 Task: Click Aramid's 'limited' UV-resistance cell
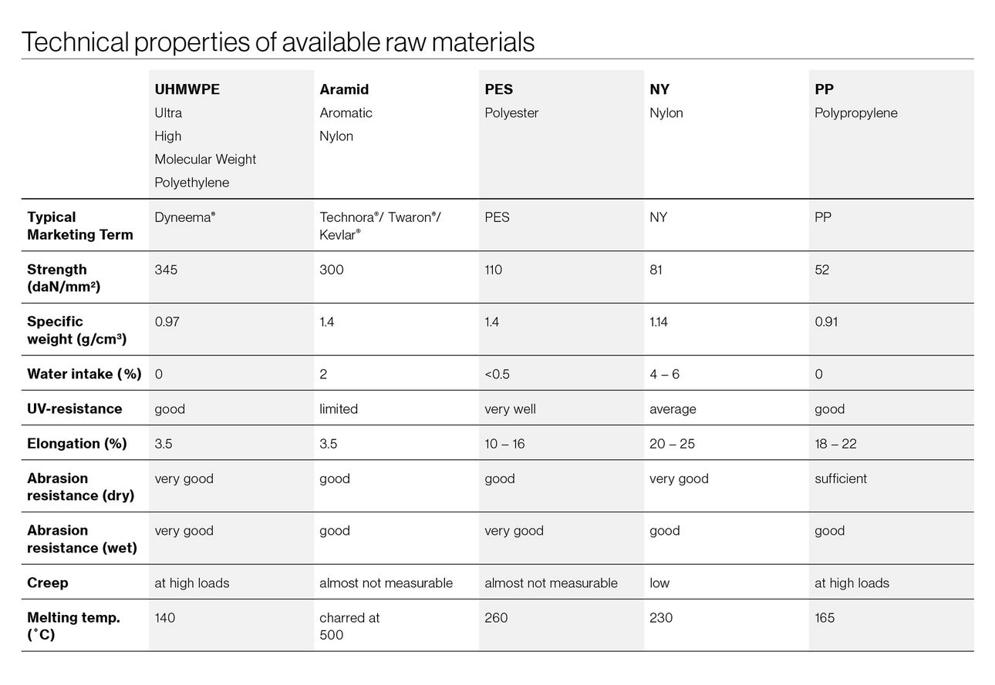[x=339, y=409]
